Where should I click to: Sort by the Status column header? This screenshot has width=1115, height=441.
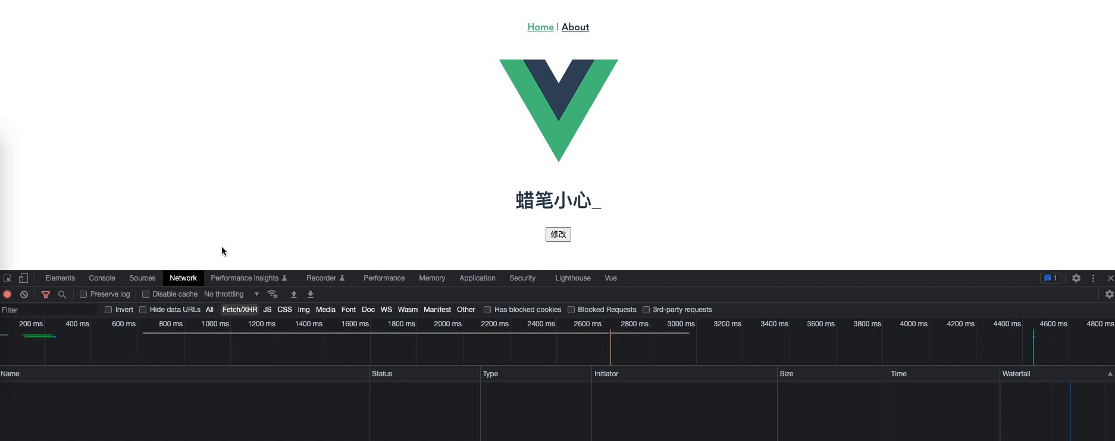pos(425,374)
